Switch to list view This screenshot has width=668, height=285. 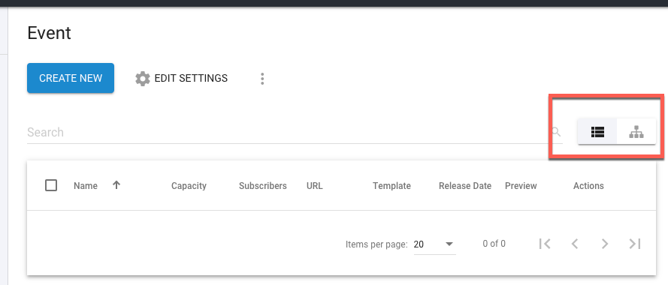(597, 132)
